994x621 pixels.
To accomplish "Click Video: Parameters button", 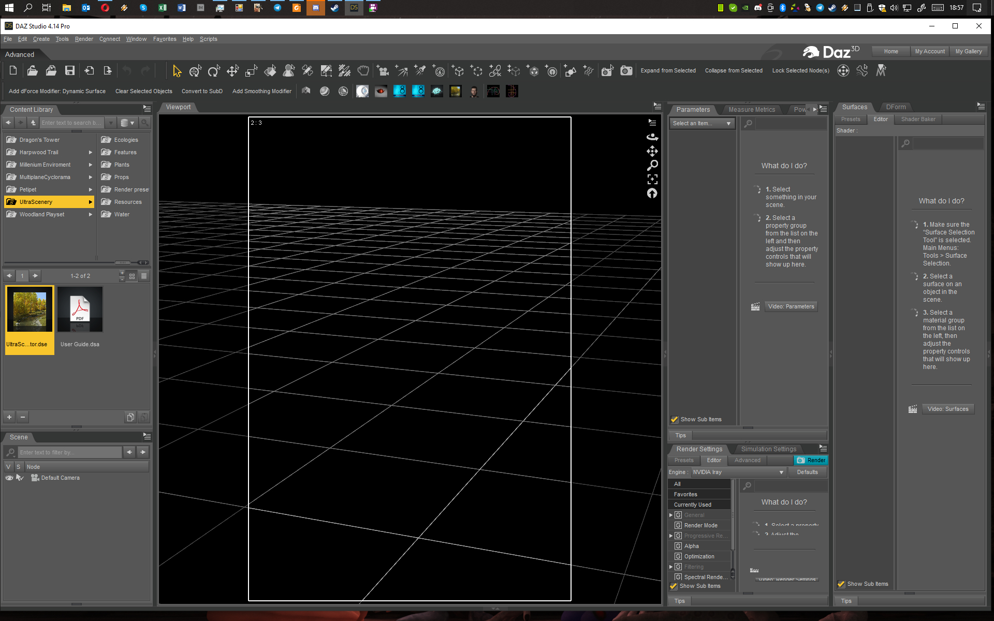I will (x=791, y=306).
